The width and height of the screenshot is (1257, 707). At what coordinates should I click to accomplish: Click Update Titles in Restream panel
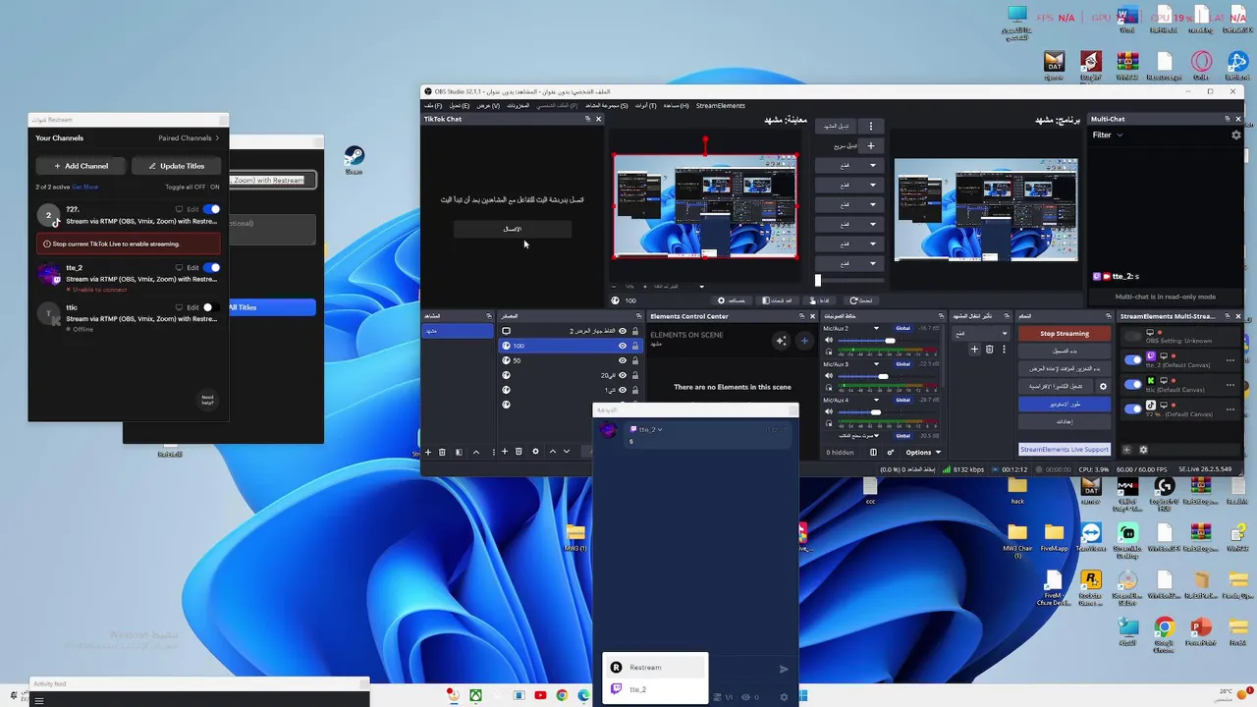pos(176,166)
